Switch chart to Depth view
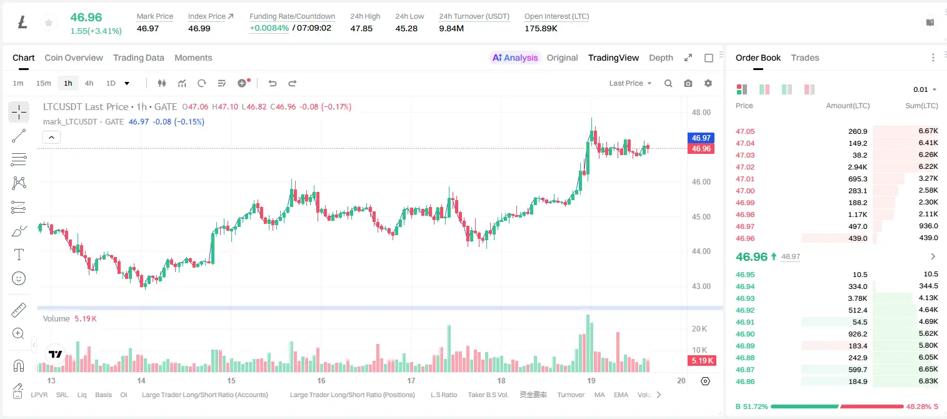The image size is (947, 419). coord(661,58)
